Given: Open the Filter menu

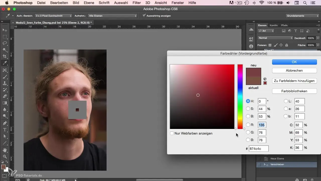Looking at the screenshot, I should (137, 3).
